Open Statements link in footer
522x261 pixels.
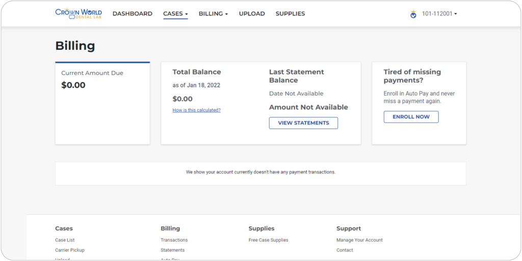click(x=172, y=250)
